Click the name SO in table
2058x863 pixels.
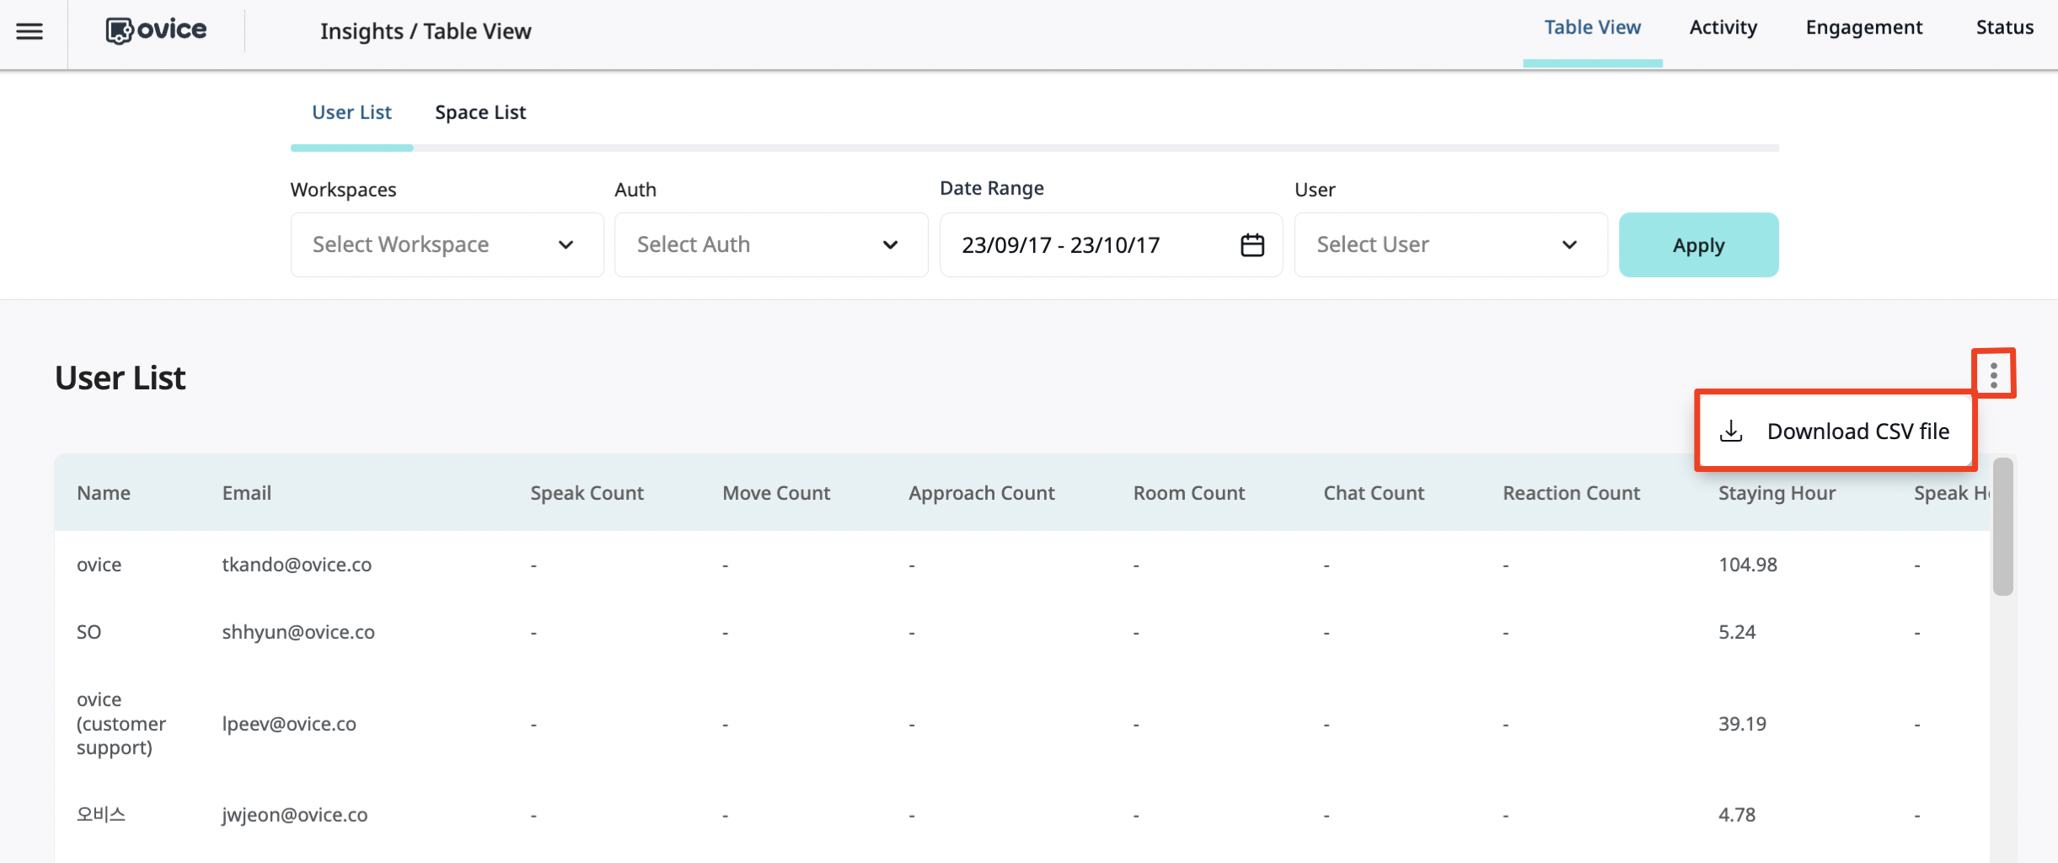(88, 632)
